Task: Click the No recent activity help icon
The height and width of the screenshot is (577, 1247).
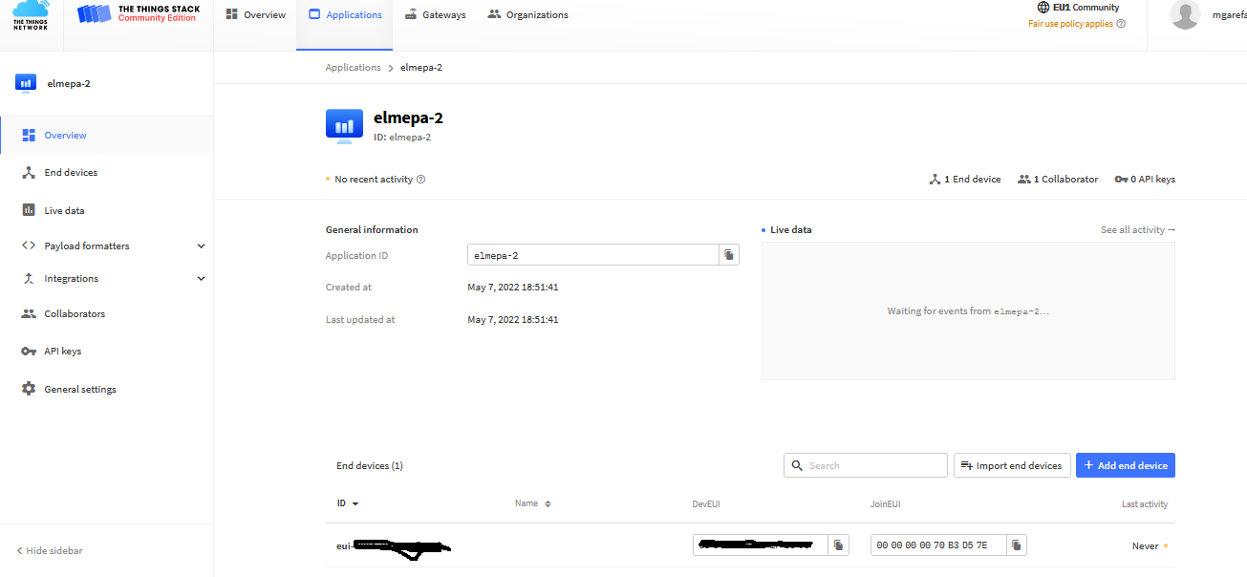Action: [x=421, y=180]
